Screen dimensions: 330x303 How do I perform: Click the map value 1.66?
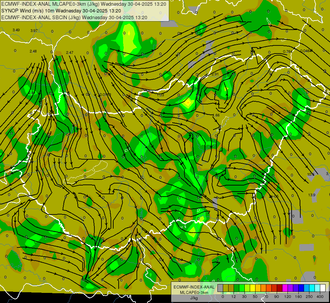click(216, 115)
